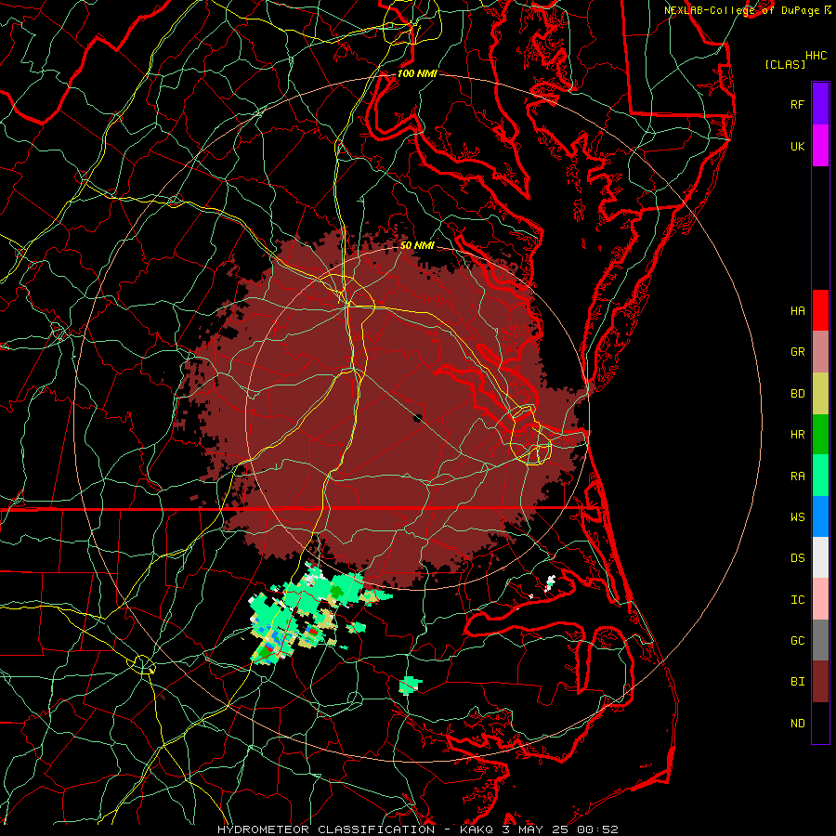Image resolution: width=836 pixels, height=836 pixels.
Task: Click the small black gap inside the BI region
Action: coord(417,417)
